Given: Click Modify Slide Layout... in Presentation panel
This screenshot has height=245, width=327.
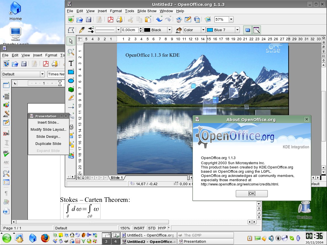Looking at the screenshot, I should tap(48, 129).
